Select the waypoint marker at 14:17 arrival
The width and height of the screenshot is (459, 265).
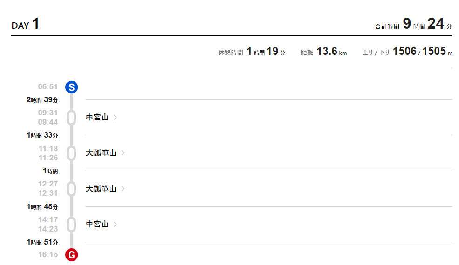click(x=71, y=225)
